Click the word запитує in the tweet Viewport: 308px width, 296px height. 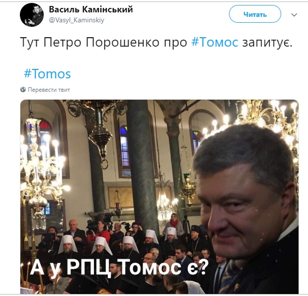(265, 42)
